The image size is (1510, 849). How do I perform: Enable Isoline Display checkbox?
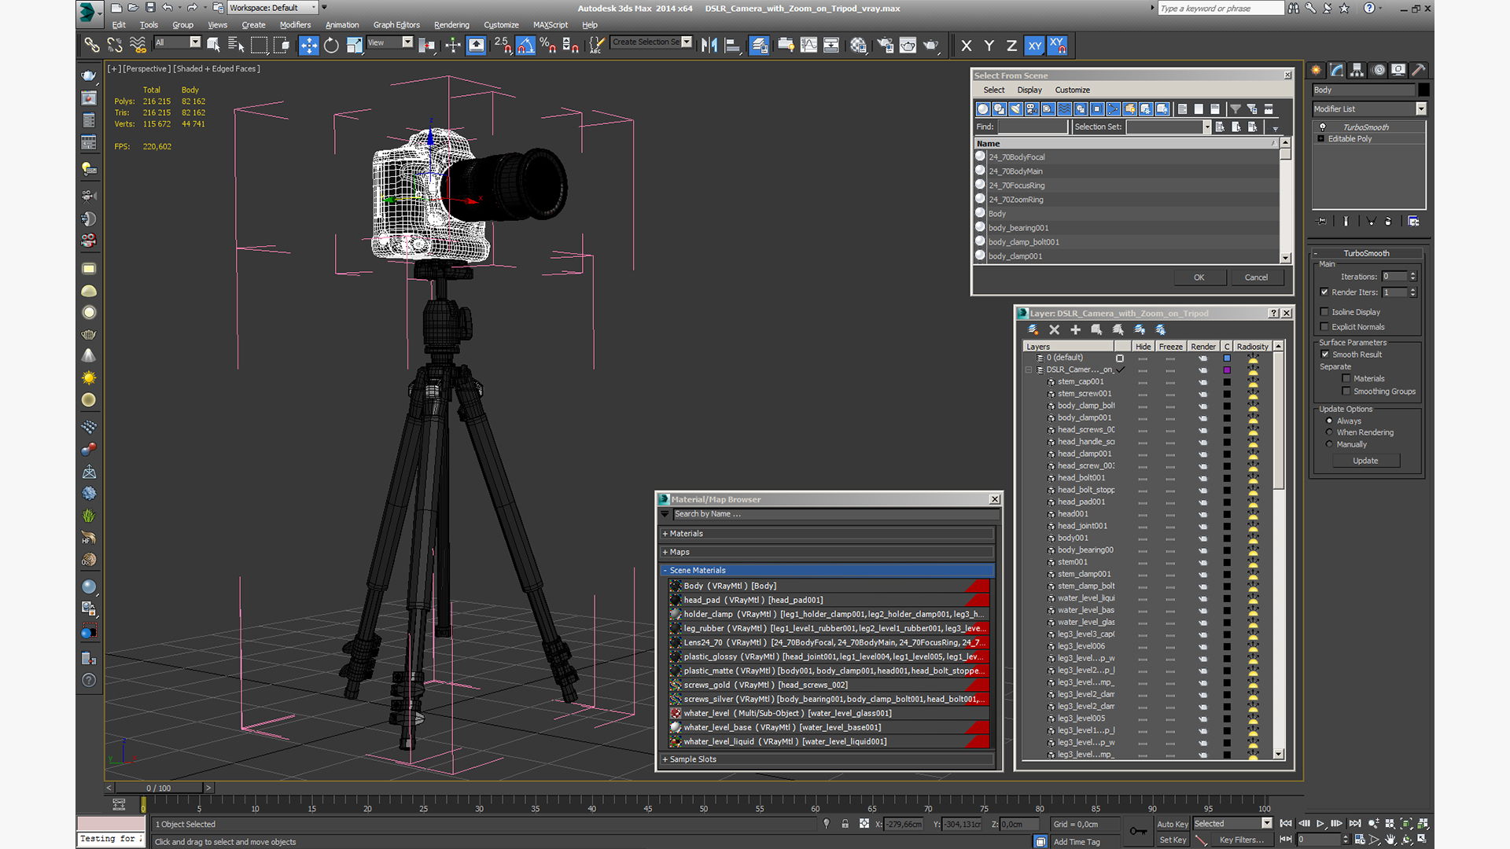tap(1324, 312)
